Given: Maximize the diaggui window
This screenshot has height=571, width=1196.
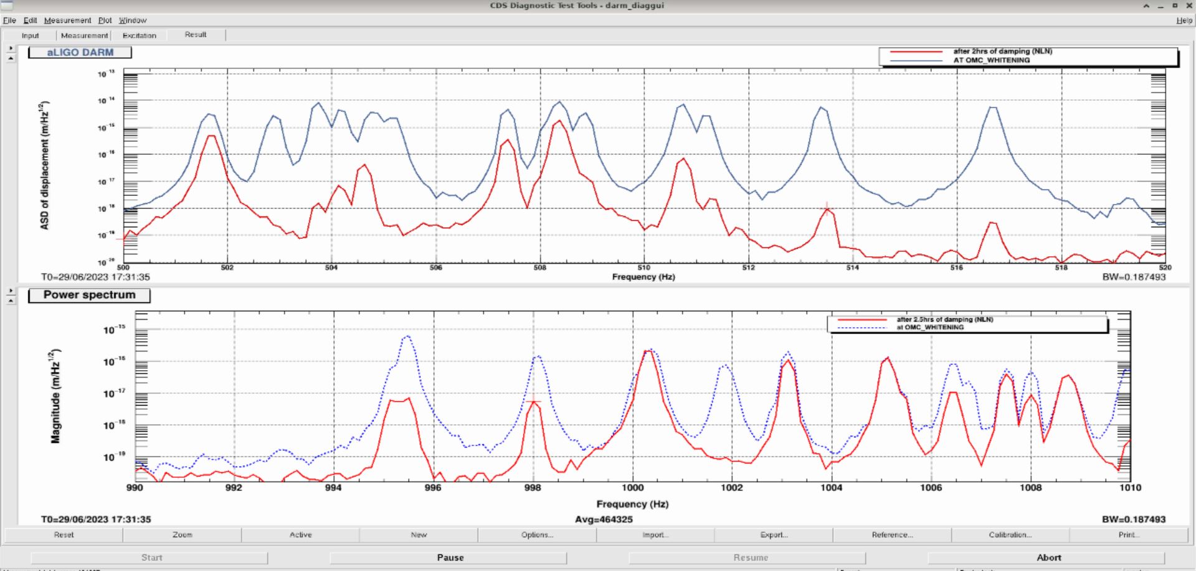Looking at the screenshot, I should (x=1175, y=6).
